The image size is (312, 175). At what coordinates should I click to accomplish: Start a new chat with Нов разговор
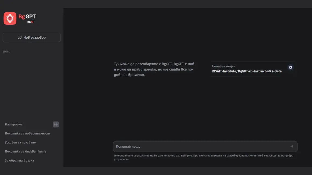[32, 38]
